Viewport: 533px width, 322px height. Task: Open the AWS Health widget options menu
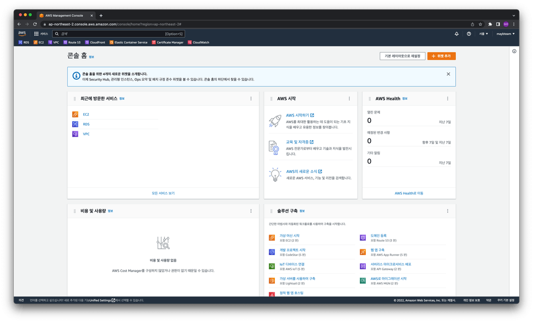pos(447,99)
